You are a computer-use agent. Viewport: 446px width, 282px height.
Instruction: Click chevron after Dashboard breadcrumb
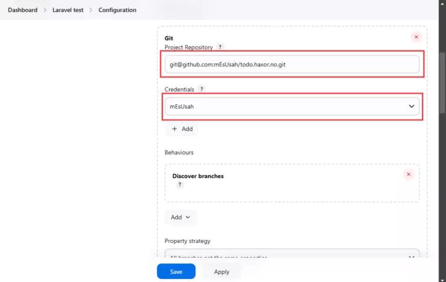click(x=45, y=10)
